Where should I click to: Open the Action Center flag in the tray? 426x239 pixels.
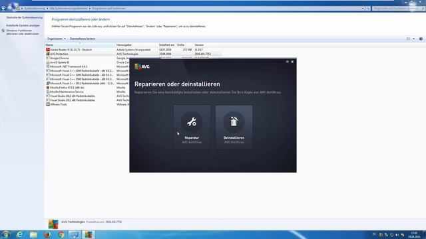coord(402,235)
